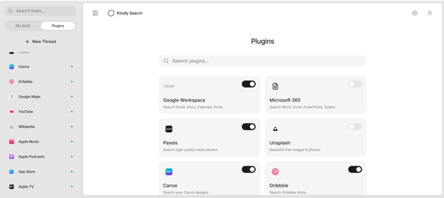444x198 pixels.
Task: Open Apple Music in the sidebar list
Action: 40,142
